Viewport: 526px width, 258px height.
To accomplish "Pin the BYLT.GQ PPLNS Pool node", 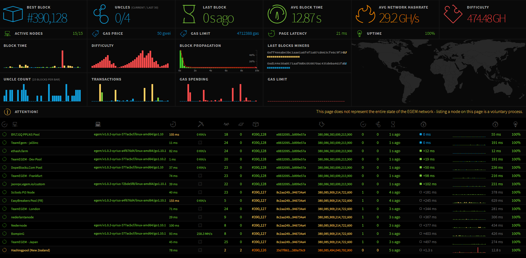I will pos(4,134).
